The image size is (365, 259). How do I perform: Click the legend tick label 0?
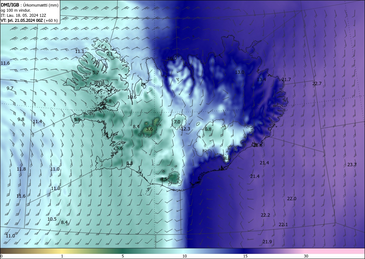(x=1, y=256)
